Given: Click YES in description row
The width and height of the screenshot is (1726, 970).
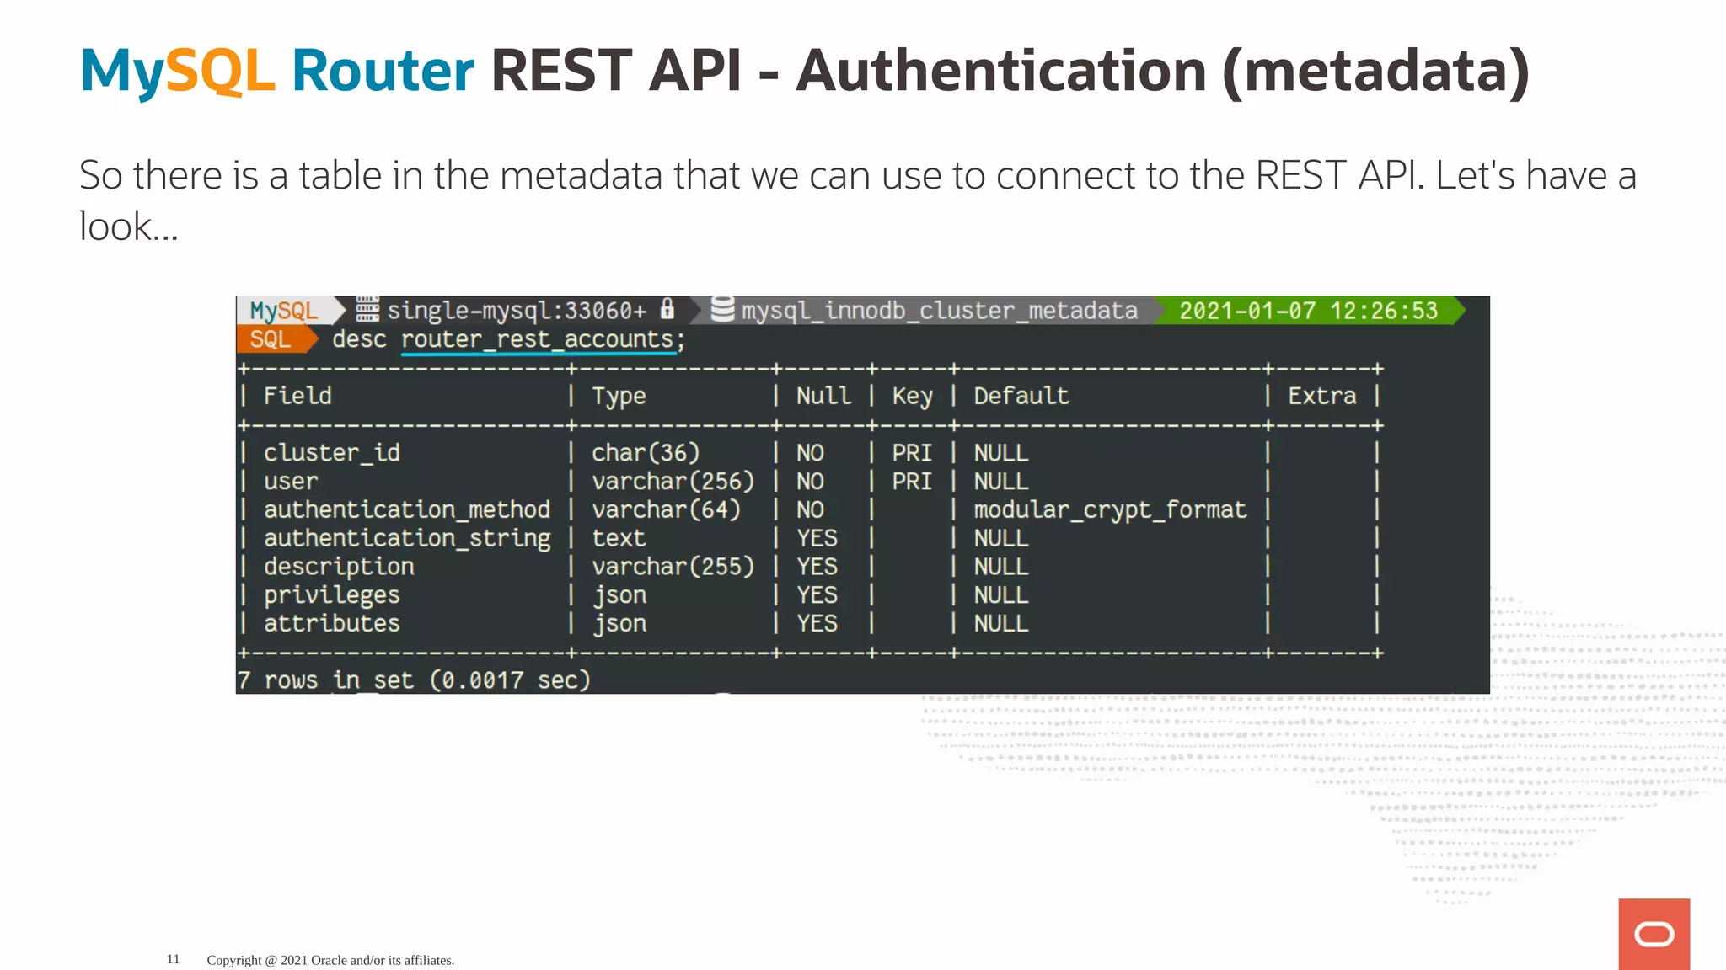Looking at the screenshot, I should [x=817, y=567].
